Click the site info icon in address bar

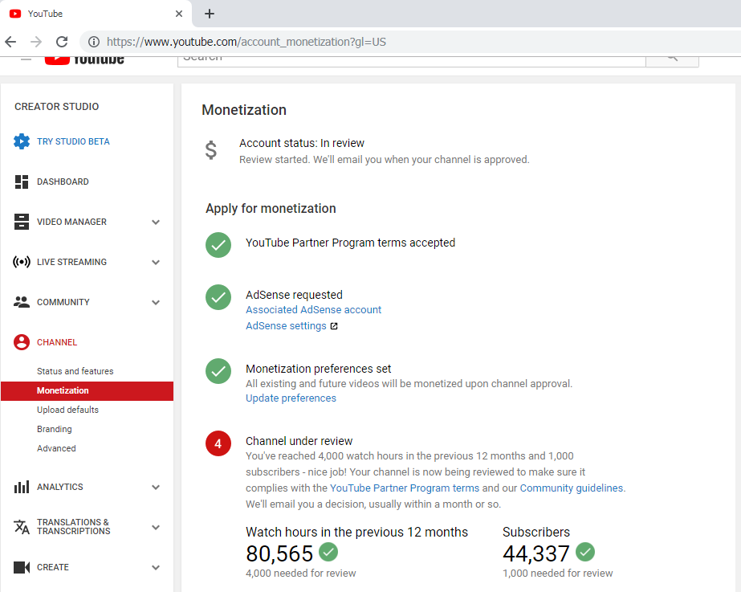[x=94, y=42]
